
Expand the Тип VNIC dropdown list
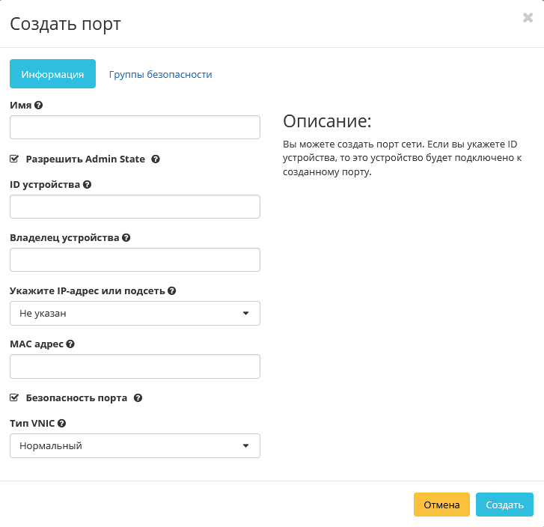(x=135, y=446)
